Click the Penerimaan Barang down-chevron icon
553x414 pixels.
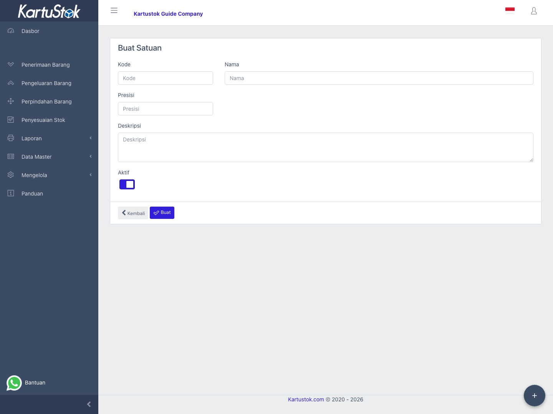pos(11,64)
